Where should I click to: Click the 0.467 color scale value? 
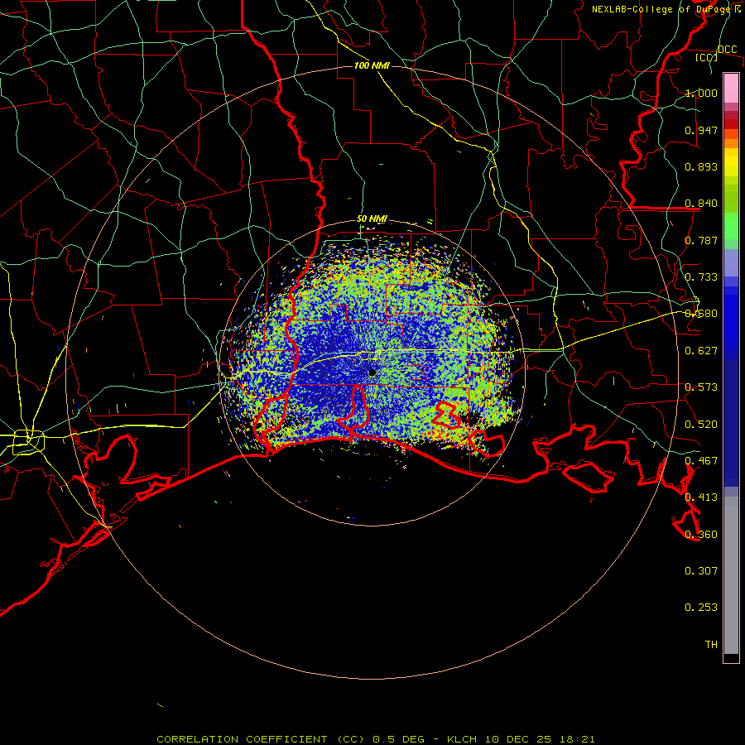(701, 461)
